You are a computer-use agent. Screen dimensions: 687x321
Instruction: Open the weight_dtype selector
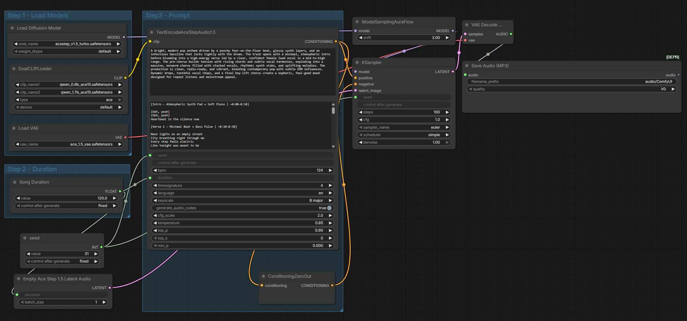(67, 51)
